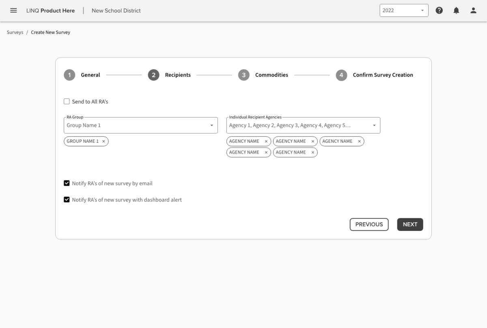Jump to the Confirm Survey Creation step
This screenshot has width=487, height=328.
(x=383, y=75)
